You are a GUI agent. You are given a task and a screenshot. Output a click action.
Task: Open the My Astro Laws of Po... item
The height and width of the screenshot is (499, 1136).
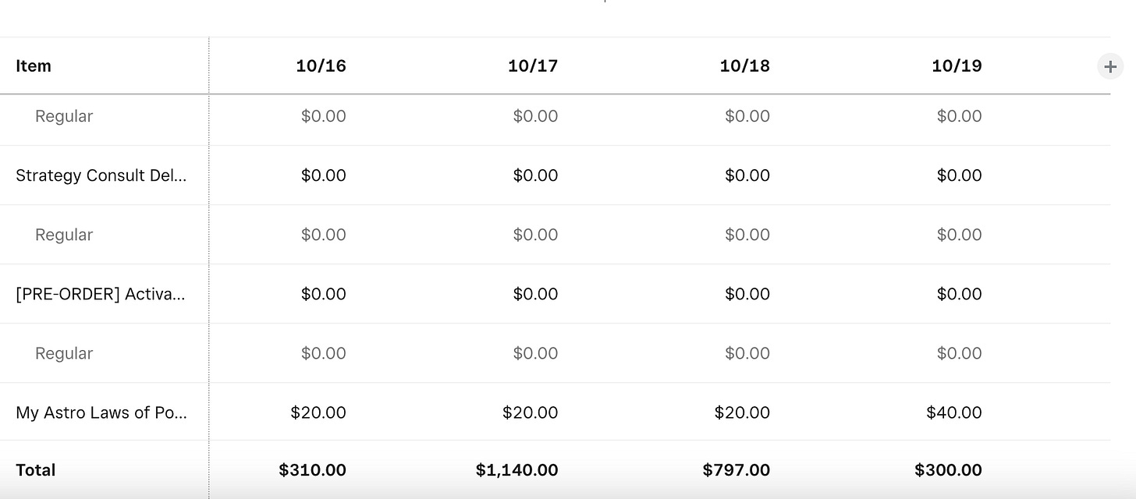[101, 412]
